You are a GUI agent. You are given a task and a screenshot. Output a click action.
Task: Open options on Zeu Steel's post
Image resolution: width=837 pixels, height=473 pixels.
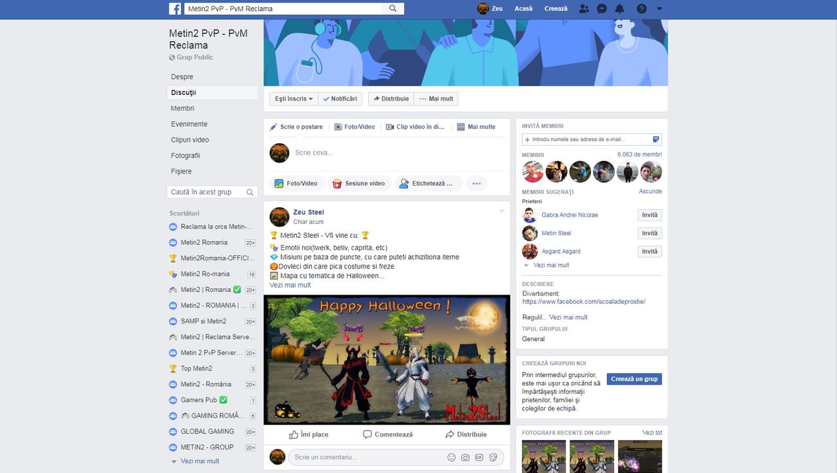point(502,211)
